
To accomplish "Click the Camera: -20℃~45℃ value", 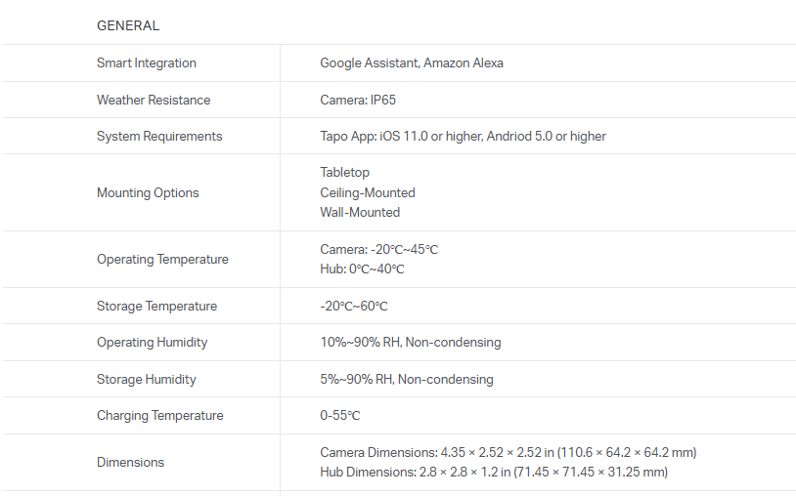I will (x=379, y=249).
